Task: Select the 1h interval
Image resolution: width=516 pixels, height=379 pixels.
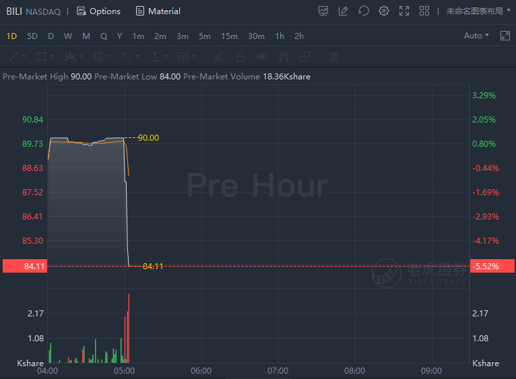Action: 280,36
